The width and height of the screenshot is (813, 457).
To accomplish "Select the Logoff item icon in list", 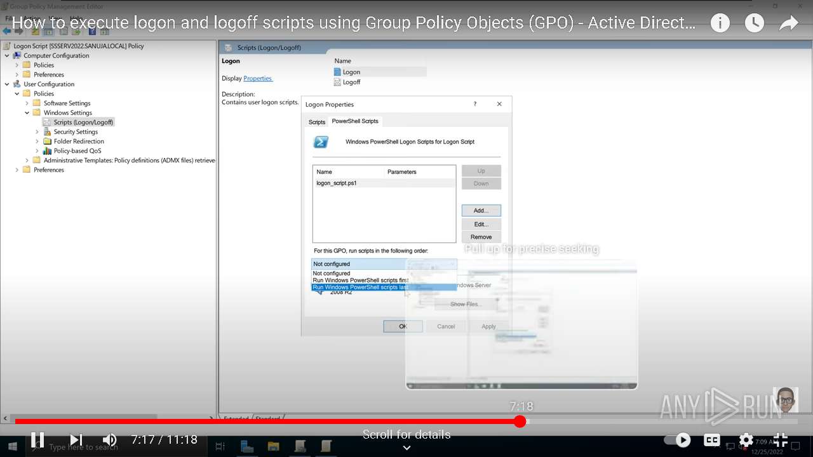I will pos(337,82).
